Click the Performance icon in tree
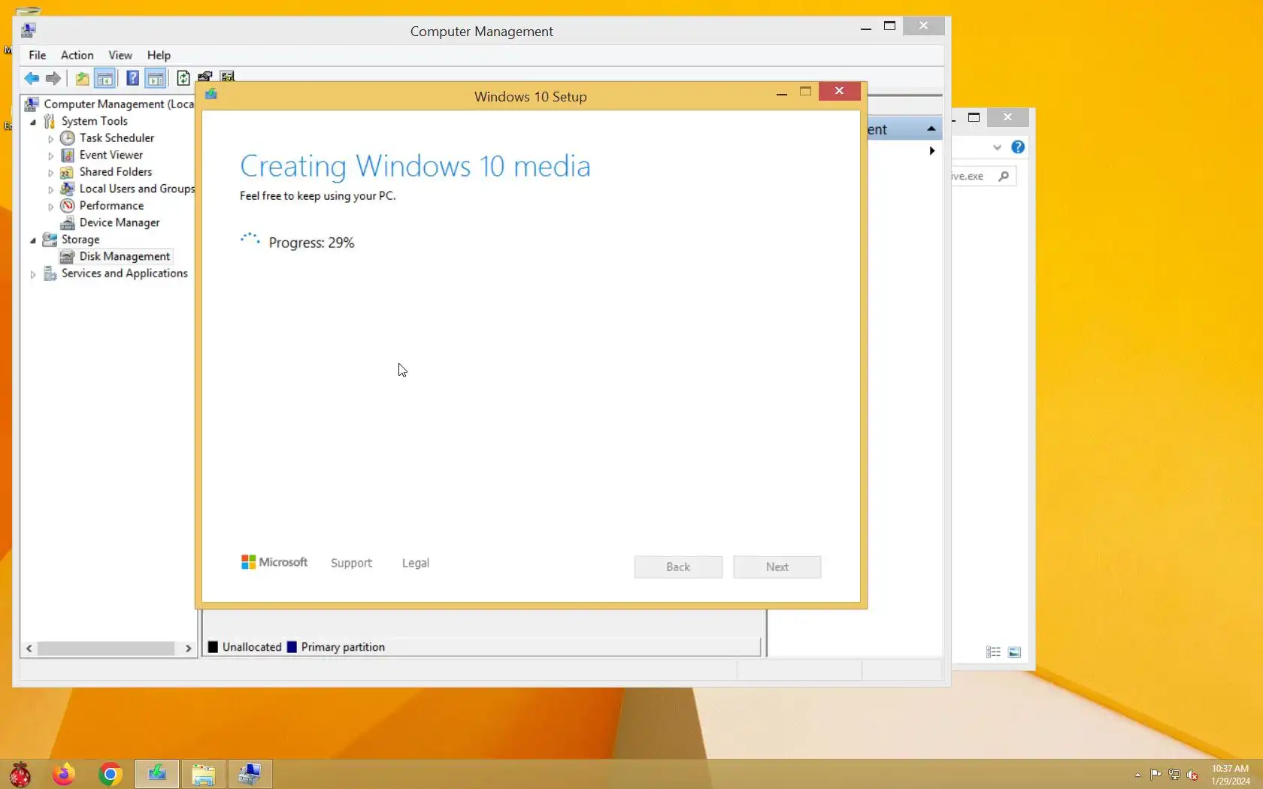 [68, 206]
